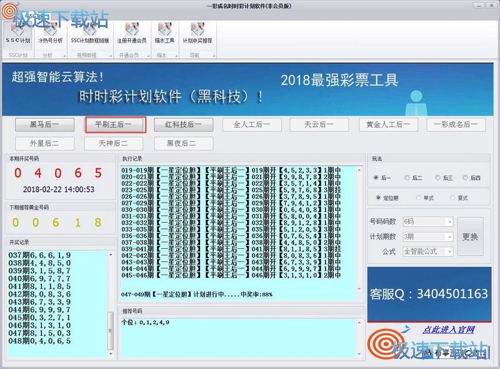The image size is (500, 369).
Task: Click the 执行记录 vertical scrollbar
Action: pos(360,229)
